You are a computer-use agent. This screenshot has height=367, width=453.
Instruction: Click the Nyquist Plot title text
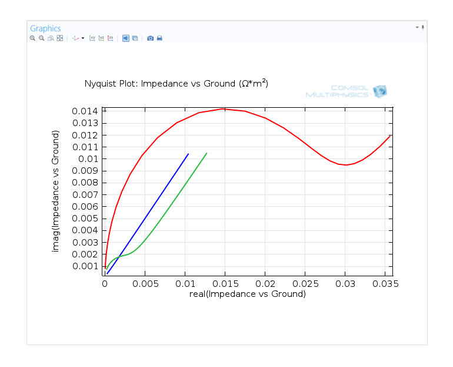(176, 84)
